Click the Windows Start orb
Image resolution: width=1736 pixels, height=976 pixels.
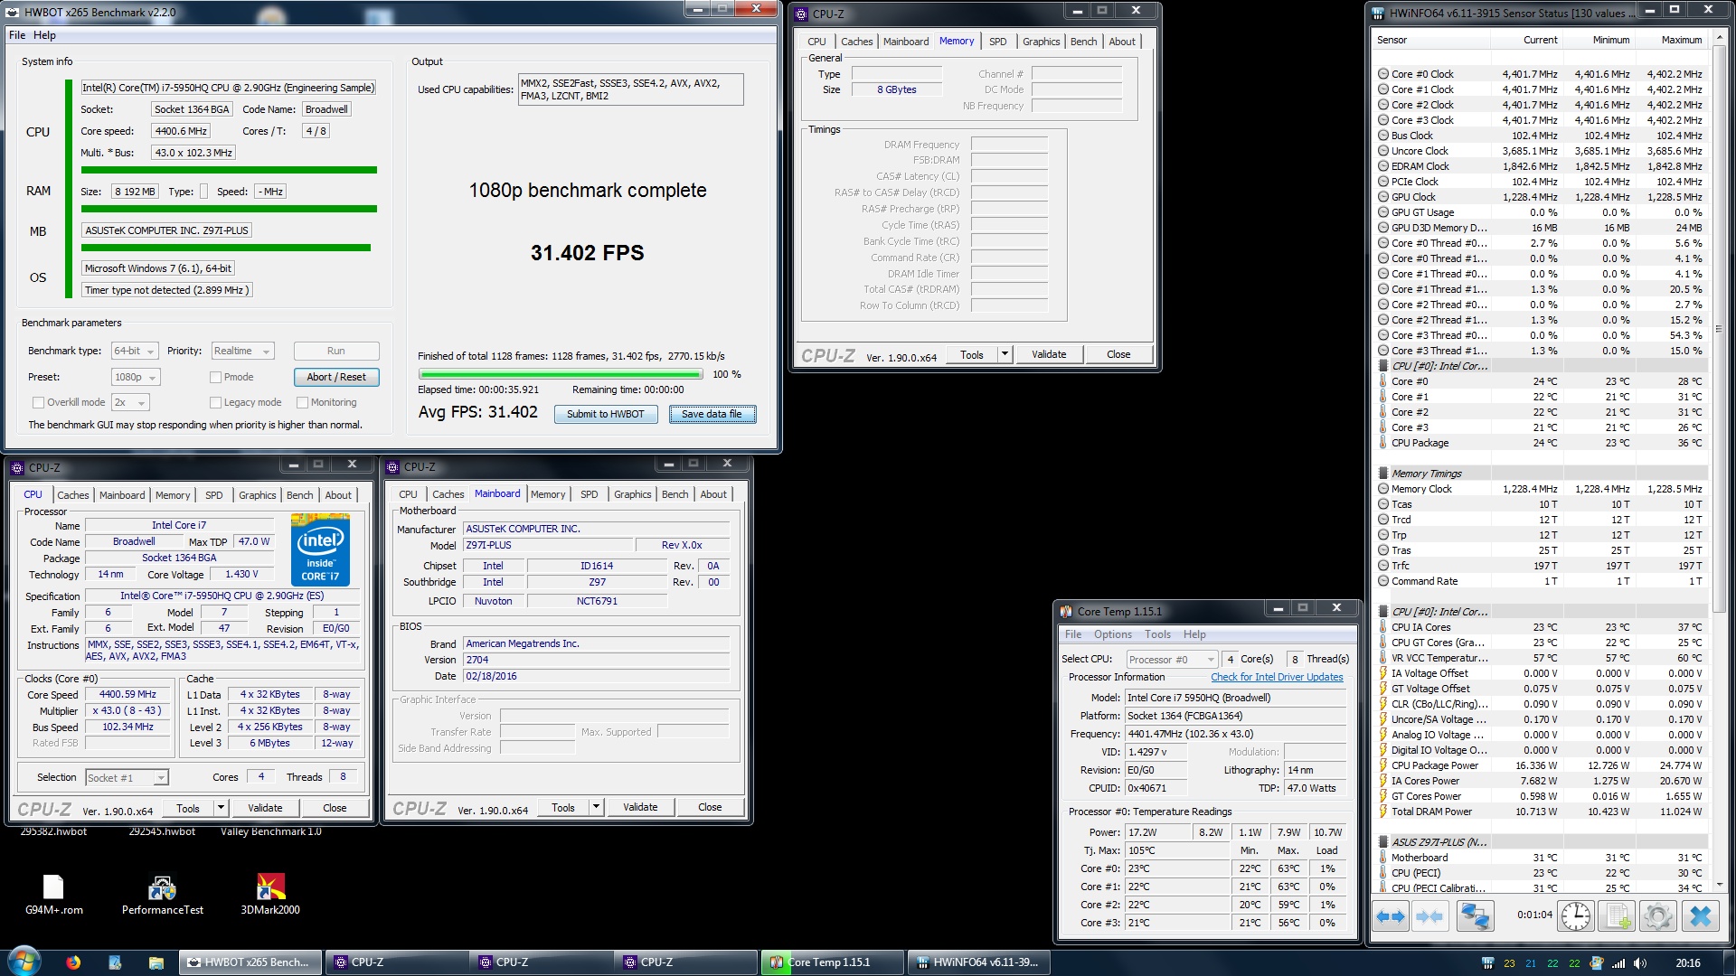click(24, 962)
